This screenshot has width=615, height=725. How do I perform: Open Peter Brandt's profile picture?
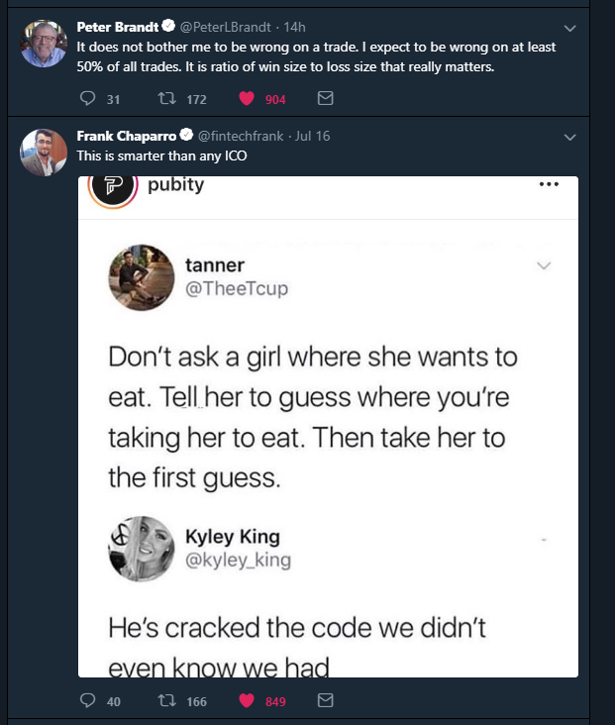click(44, 45)
